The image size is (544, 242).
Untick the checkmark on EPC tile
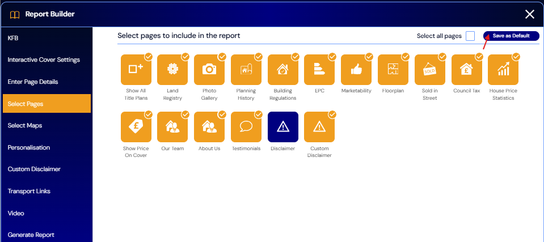332,57
